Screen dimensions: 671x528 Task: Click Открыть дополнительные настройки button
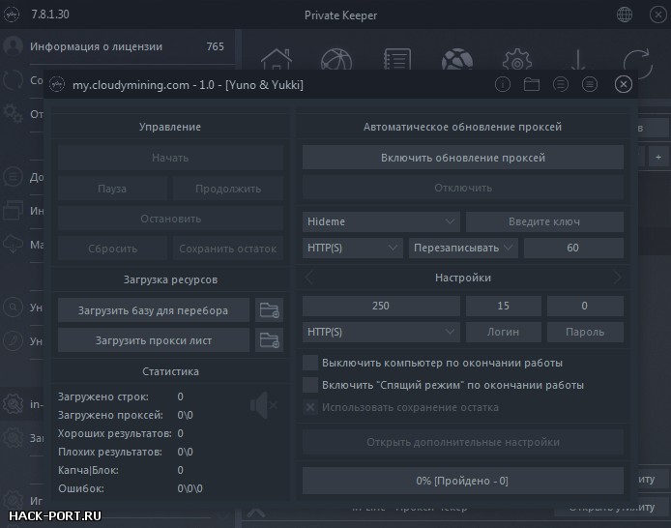click(x=463, y=442)
